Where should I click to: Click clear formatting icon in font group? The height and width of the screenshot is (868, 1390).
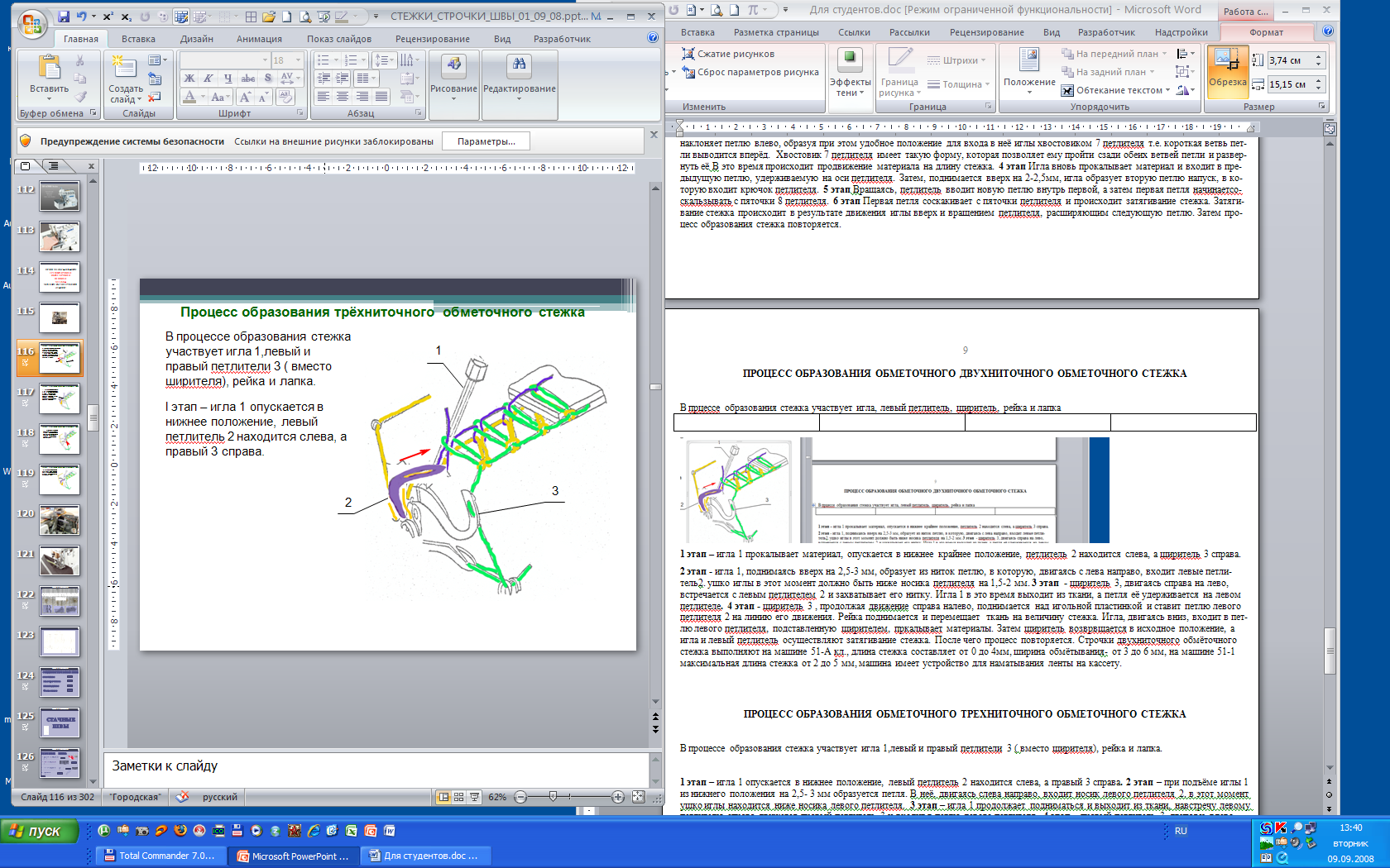pyautogui.click(x=285, y=97)
